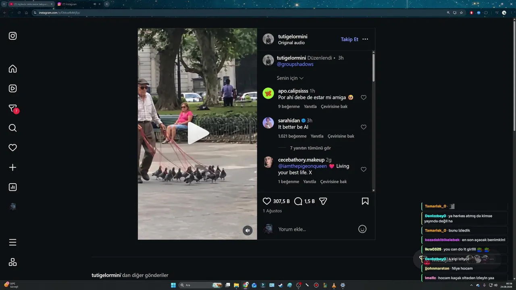Like sarahidan's comment
Screen dimensions: 516x290
tap(364, 127)
